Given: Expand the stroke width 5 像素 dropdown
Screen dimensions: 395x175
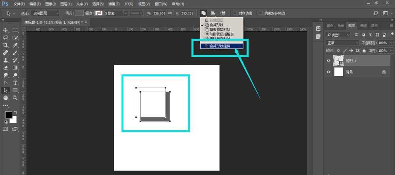Looking at the screenshot, I should click(x=126, y=13).
